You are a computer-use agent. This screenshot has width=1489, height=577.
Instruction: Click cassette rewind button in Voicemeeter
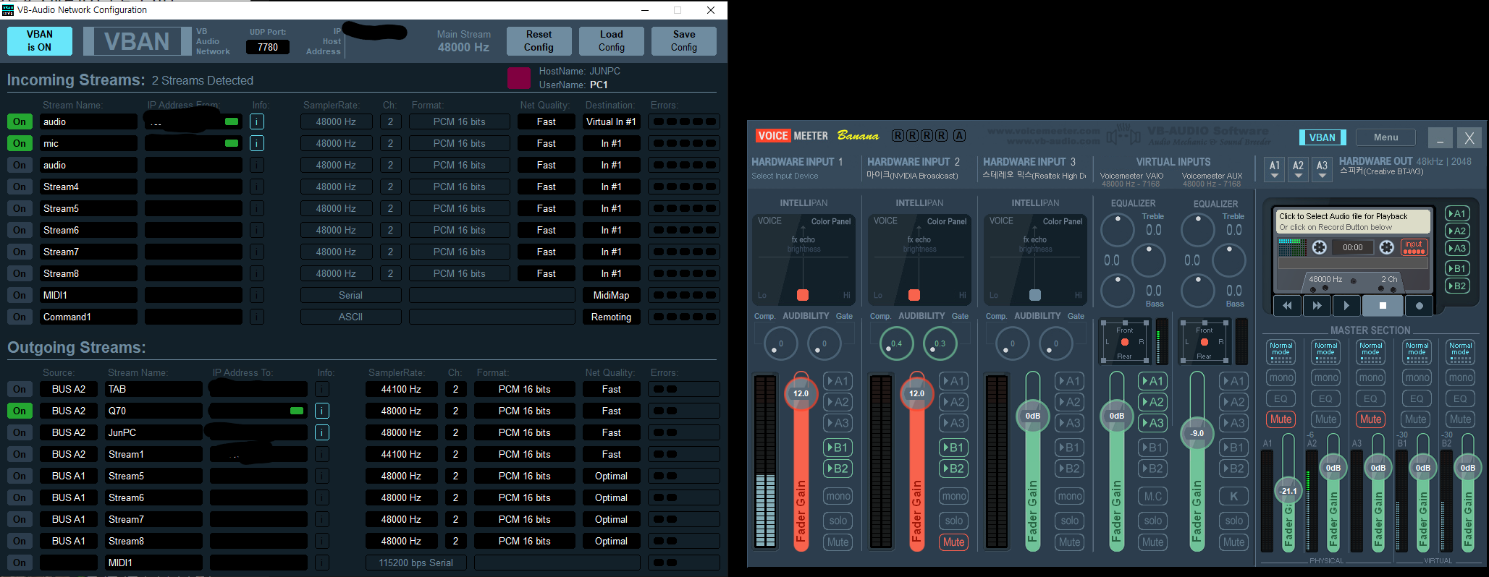(x=1287, y=305)
